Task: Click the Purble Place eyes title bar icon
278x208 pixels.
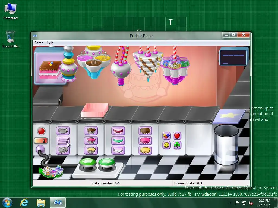Action: click(x=35, y=36)
